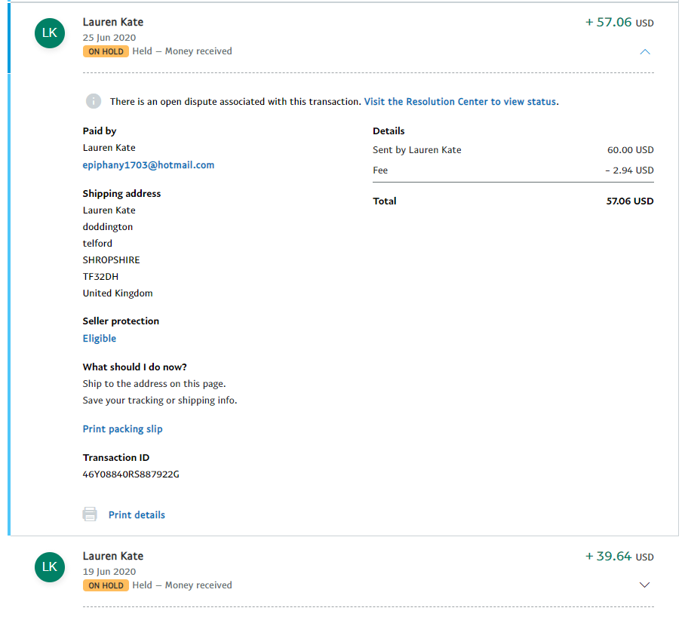The height and width of the screenshot is (617, 688).
Task: Open the Eligible seller protection link
Action: (x=100, y=339)
